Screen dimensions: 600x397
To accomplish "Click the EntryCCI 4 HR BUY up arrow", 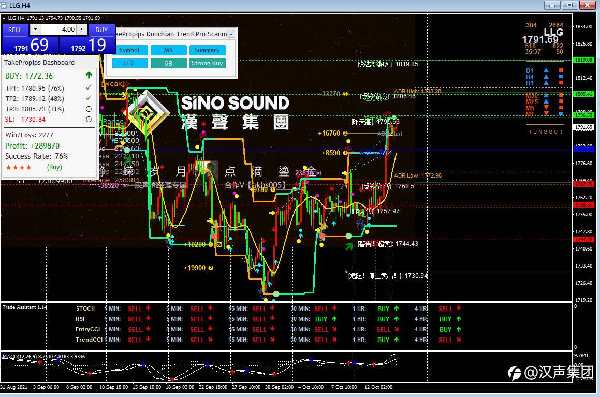I will click(x=459, y=329).
